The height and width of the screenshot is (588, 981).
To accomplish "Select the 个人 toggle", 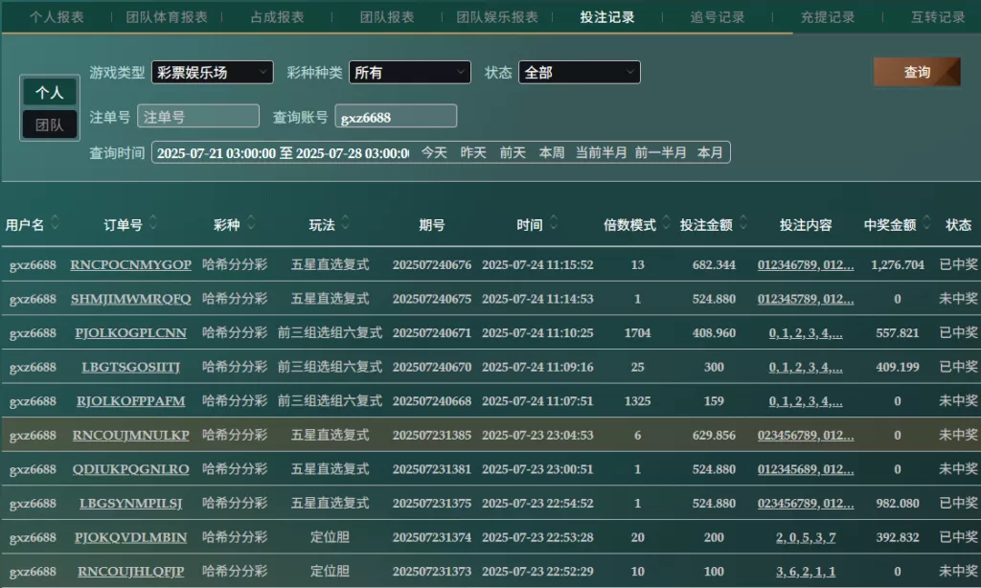I will (50, 93).
